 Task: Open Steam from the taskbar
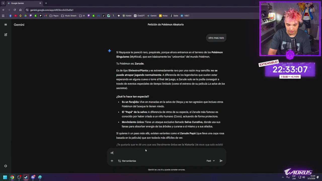pyautogui.click(x=26, y=177)
